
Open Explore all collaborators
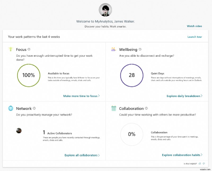82,155
